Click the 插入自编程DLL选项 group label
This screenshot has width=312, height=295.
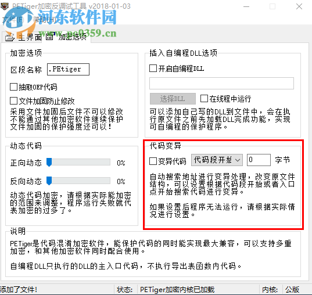183,53
